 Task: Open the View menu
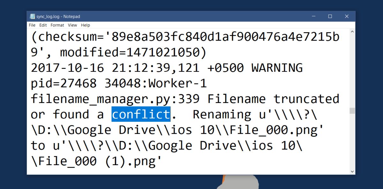click(72, 25)
